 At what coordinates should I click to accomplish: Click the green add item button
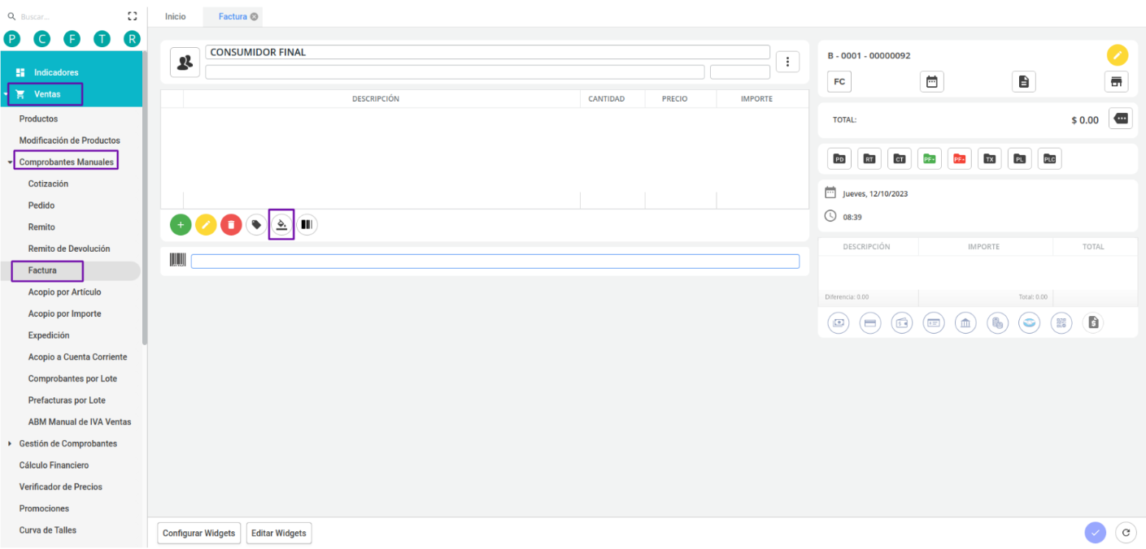tap(181, 225)
